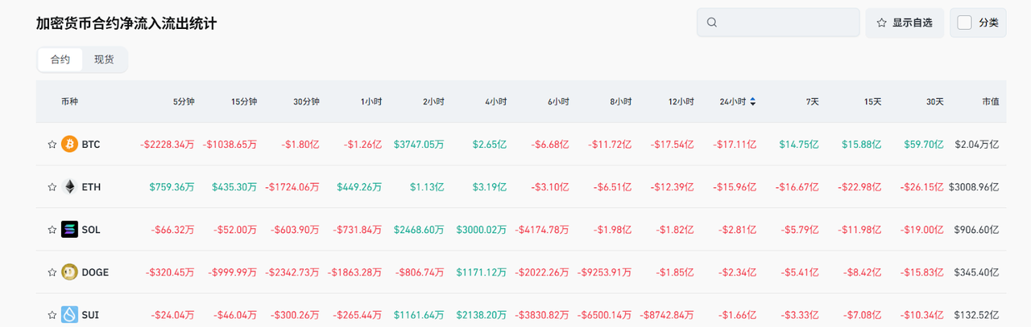
Task: Click the 市值 column header
Action: (990, 102)
